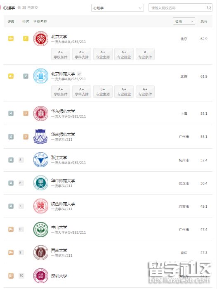This screenshot has width=217, height=289.
Task: Click the search magnifier icon
Action: click(209, 8)
